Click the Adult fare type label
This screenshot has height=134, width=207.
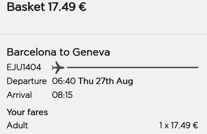point(17,125)
